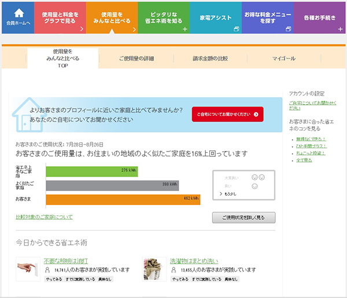This screenshot has height=298, width=347.
Task: Choose すでに実践している for the lighting tip
Action: click(80, 279)
